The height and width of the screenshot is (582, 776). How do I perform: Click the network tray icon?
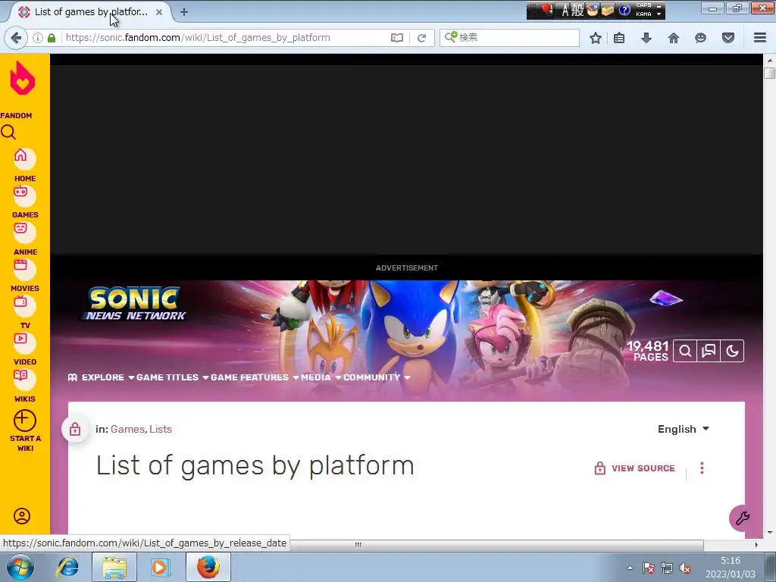coord(667,568)
